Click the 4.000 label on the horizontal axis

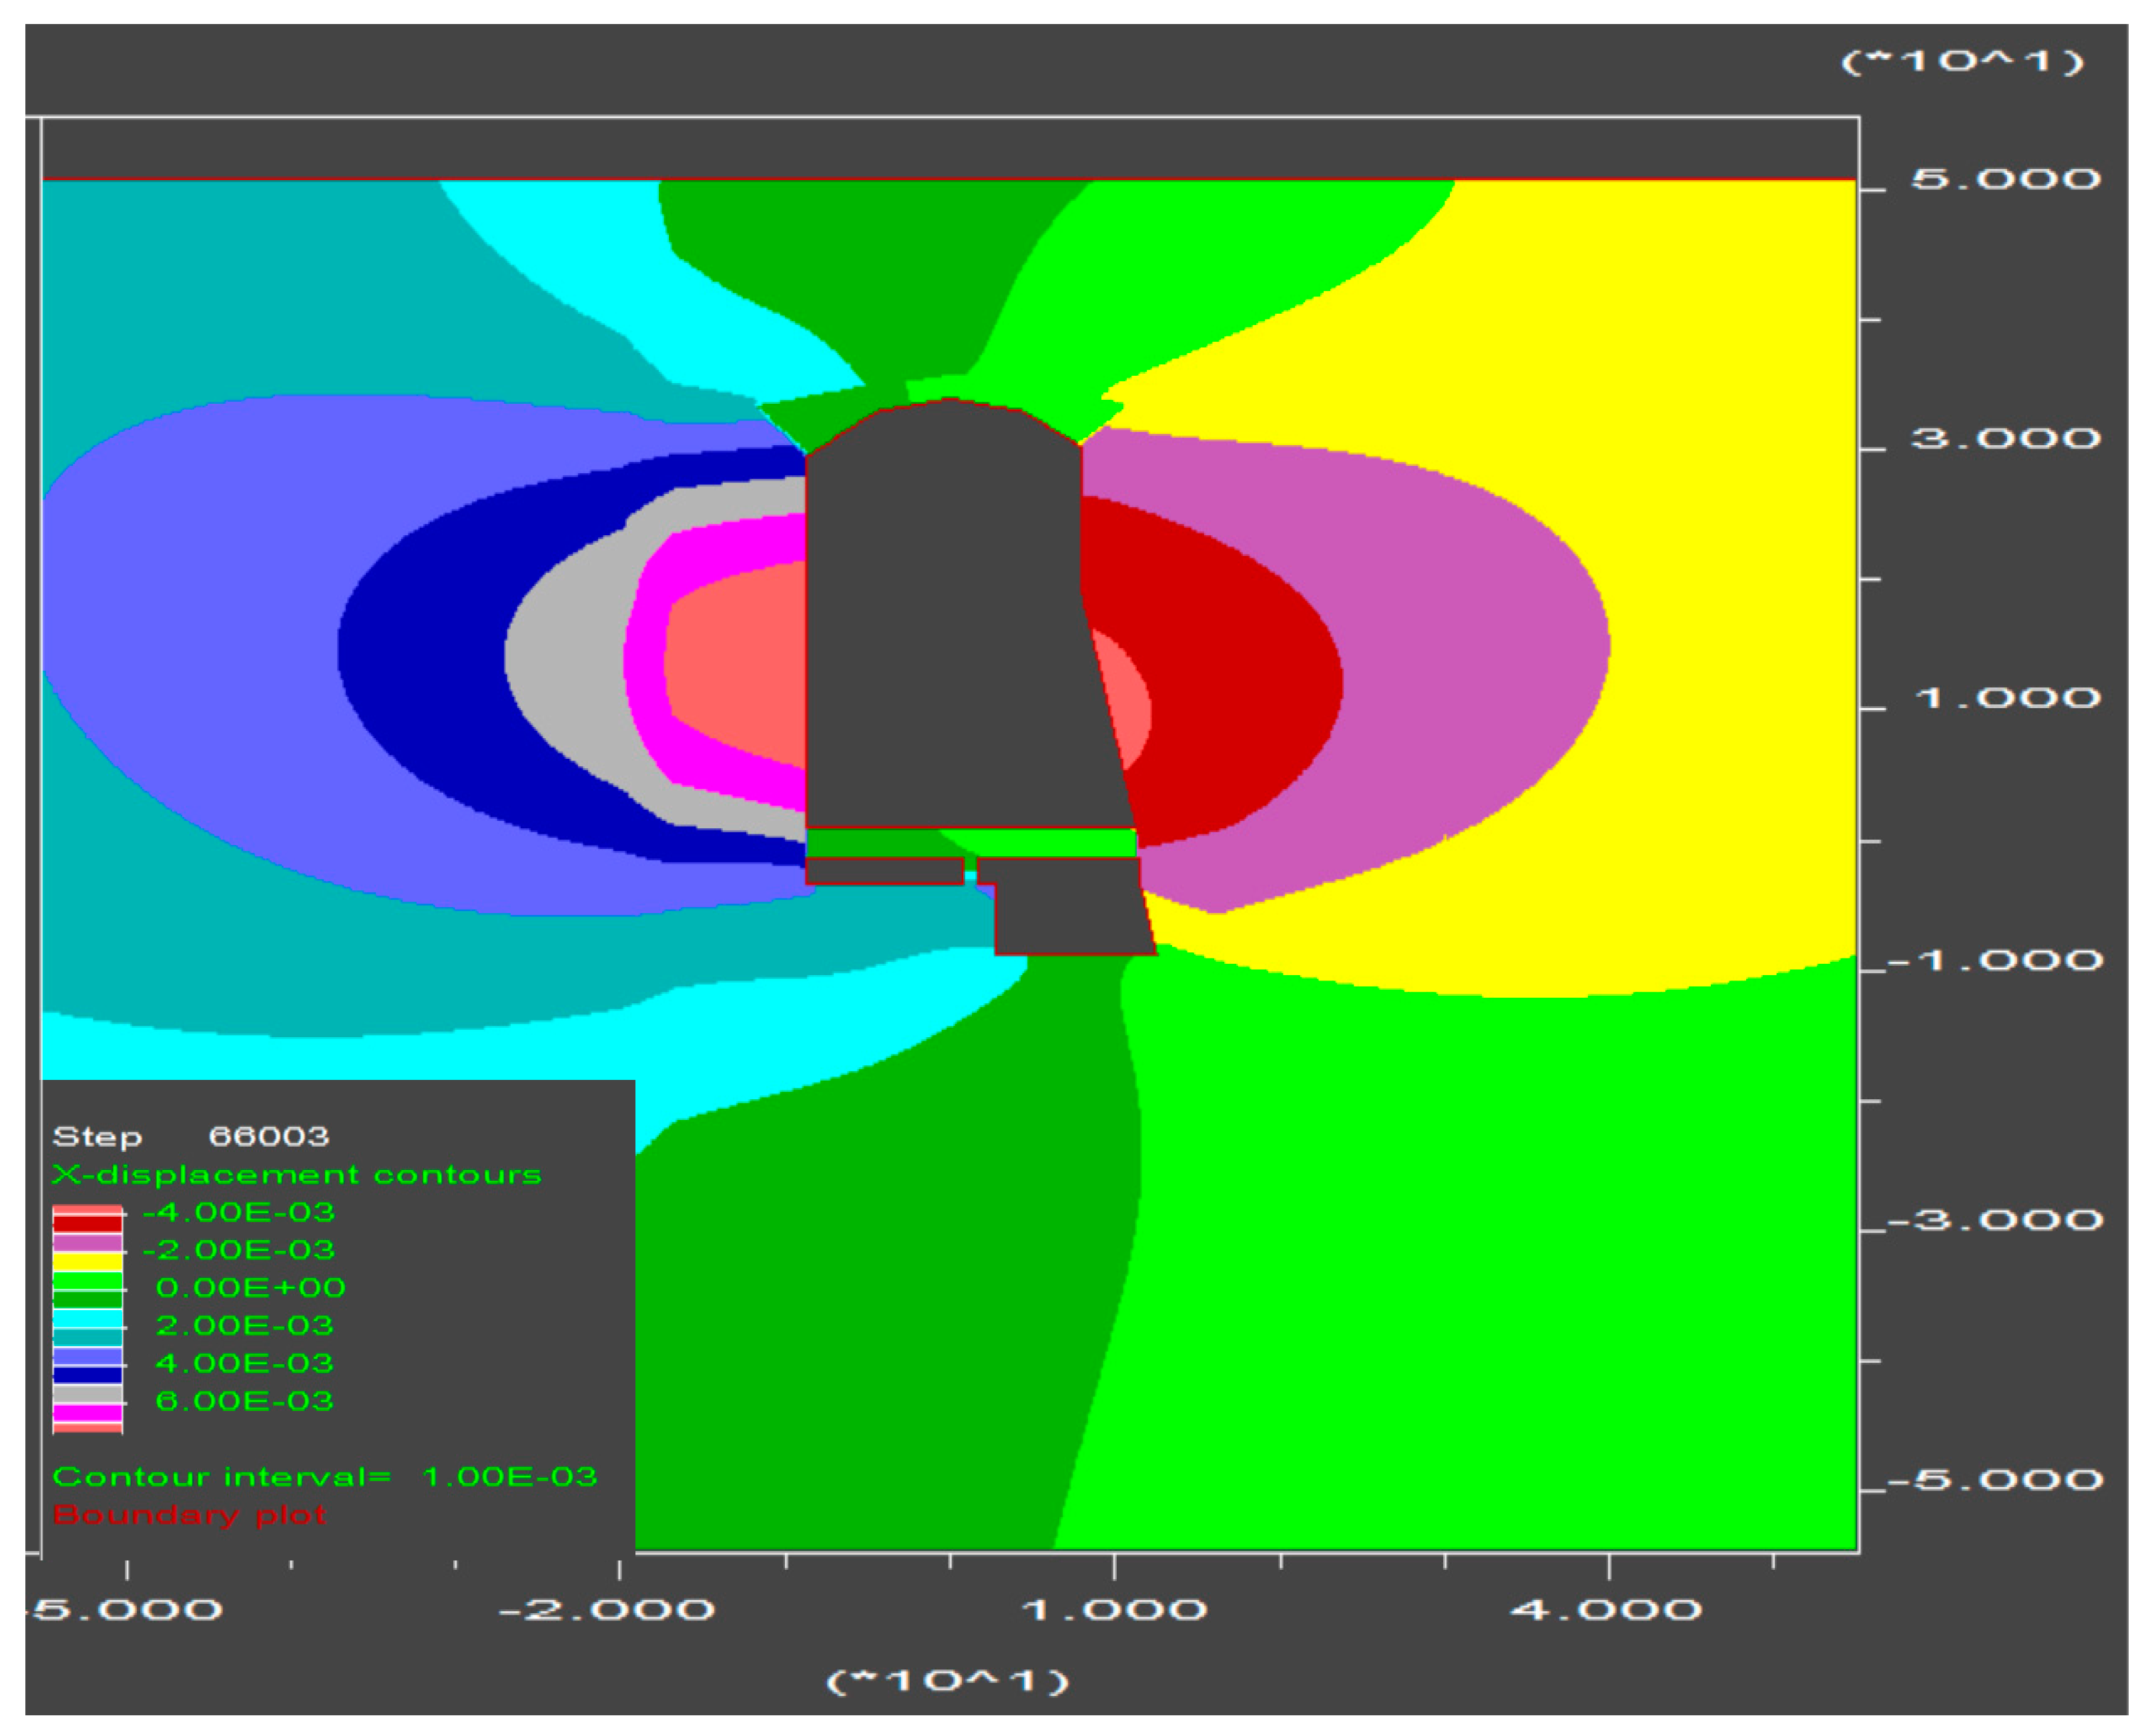point(1605,1609)
